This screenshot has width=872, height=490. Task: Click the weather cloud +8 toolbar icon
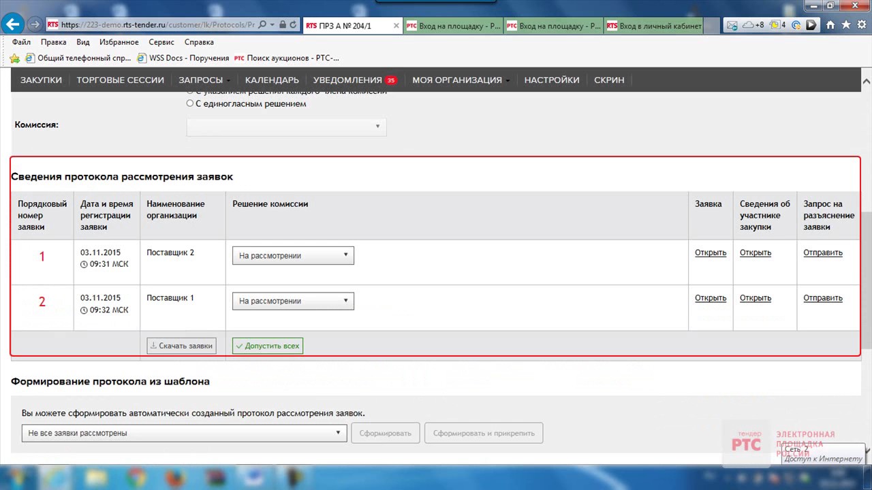click(x=753, y=25)
